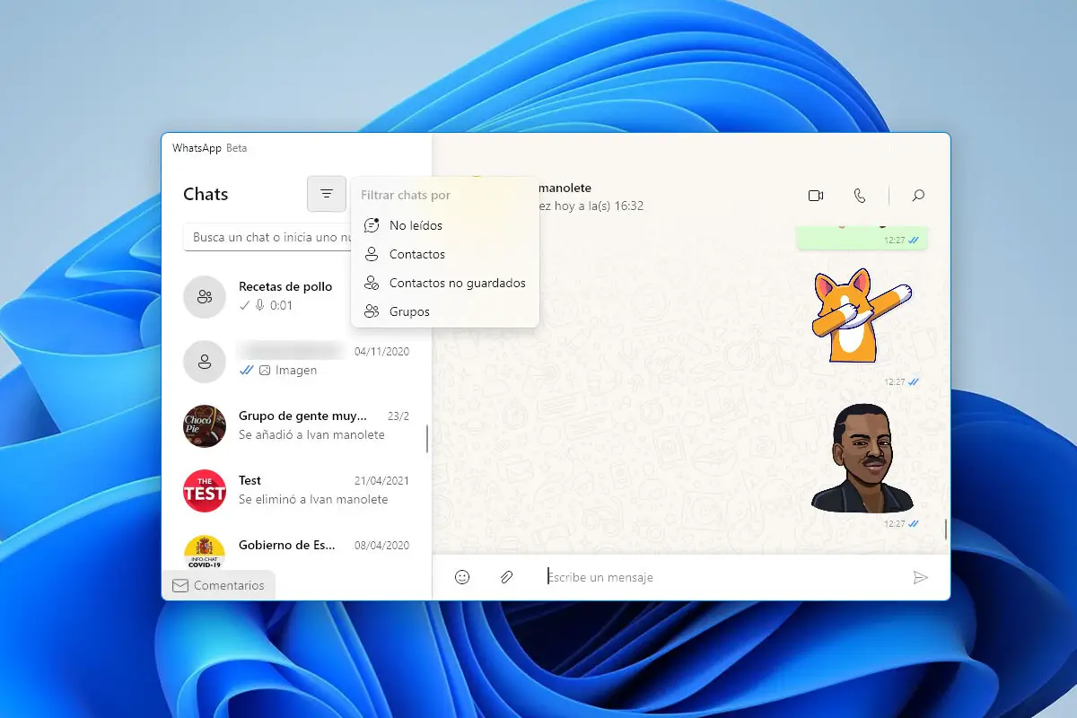The image size is (1077, 718).
Task: Click the manolete contact name header
Action: click(x=564, y=188)
